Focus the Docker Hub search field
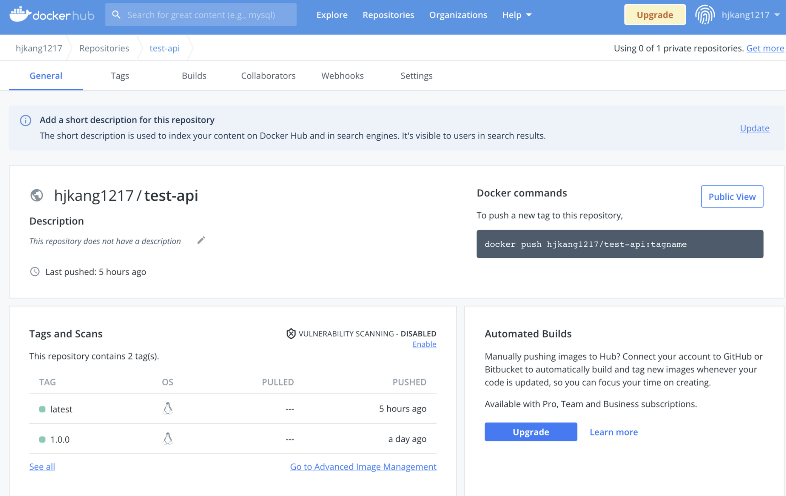The image size is (786, 496). tap(201, 15)
